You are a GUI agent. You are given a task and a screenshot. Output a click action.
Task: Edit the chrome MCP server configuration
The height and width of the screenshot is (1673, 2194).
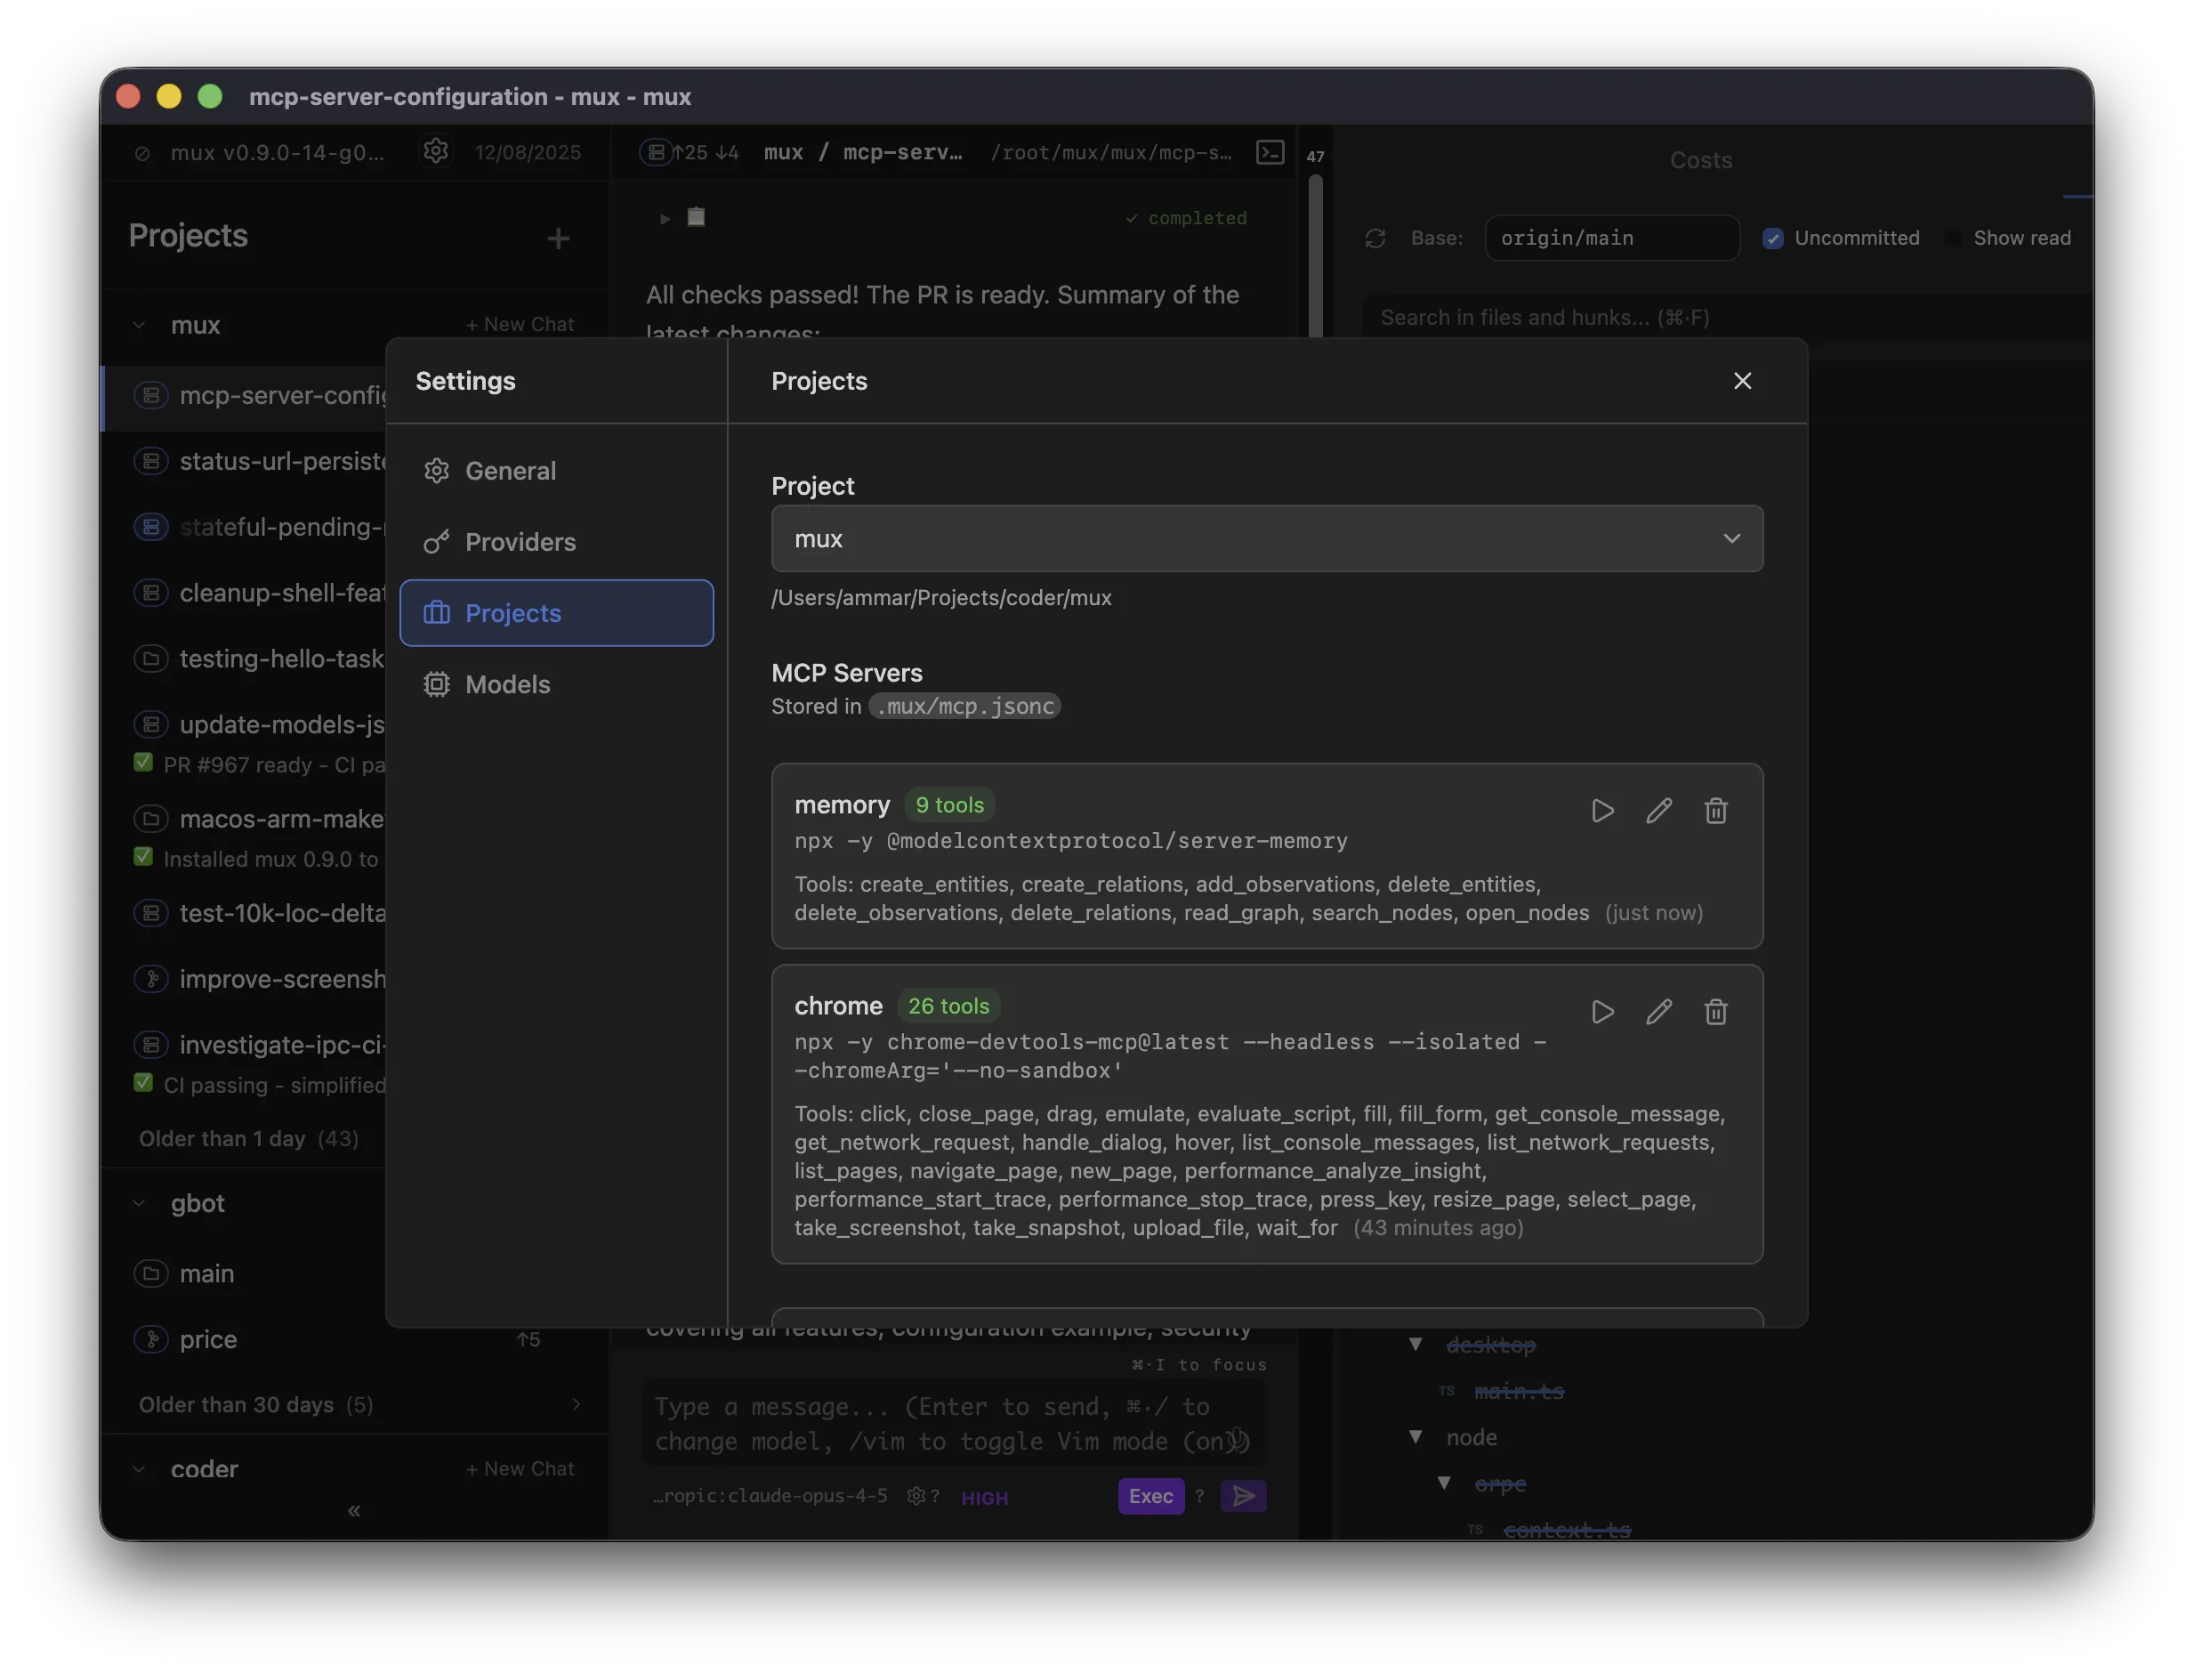1658,1012
